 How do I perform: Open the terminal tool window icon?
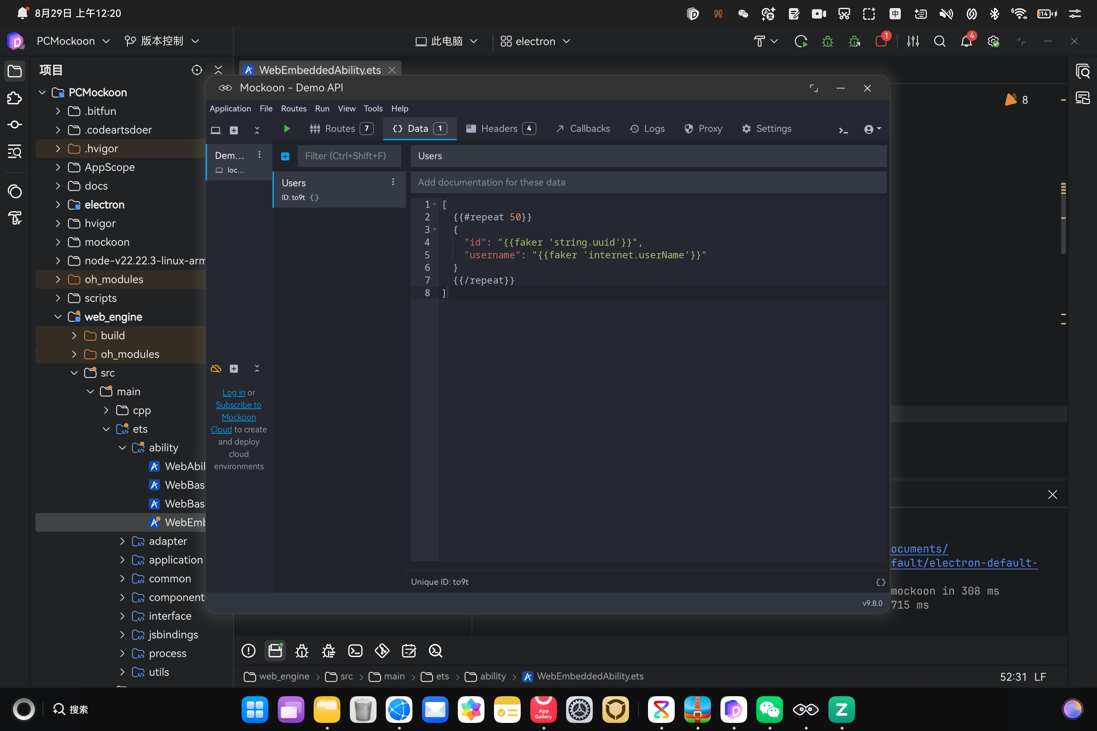[355, 651]
